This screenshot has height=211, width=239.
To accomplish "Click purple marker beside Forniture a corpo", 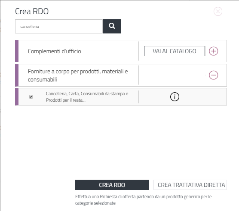I will pyautogui.click(x=17, y=75).
